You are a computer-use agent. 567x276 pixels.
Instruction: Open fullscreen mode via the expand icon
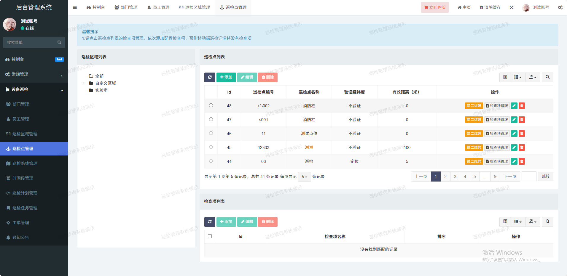pos(512,7)
